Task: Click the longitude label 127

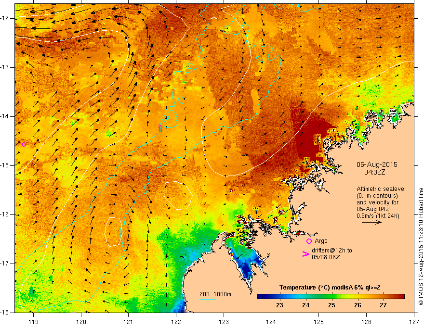Action: tap(414, 322)
